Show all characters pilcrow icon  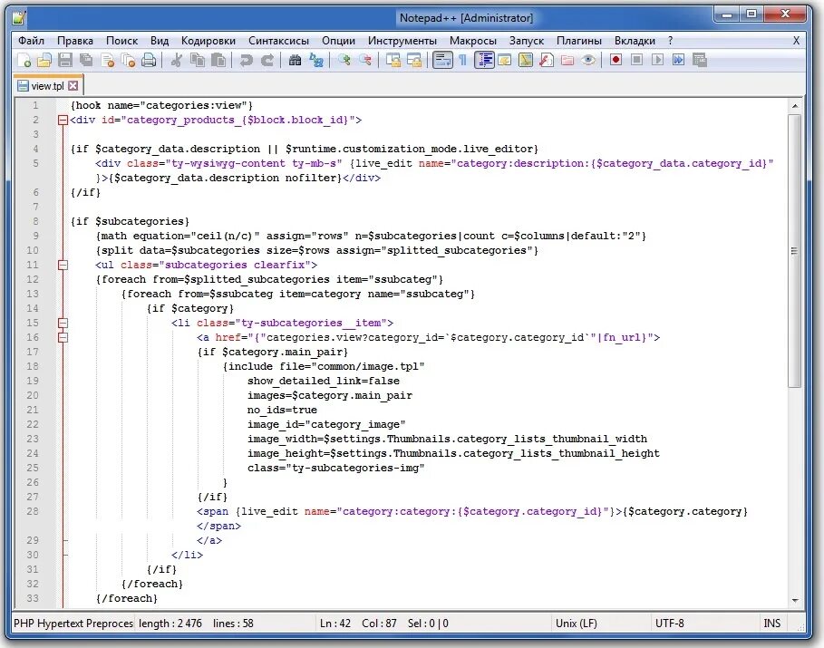[x=463, y=60]
